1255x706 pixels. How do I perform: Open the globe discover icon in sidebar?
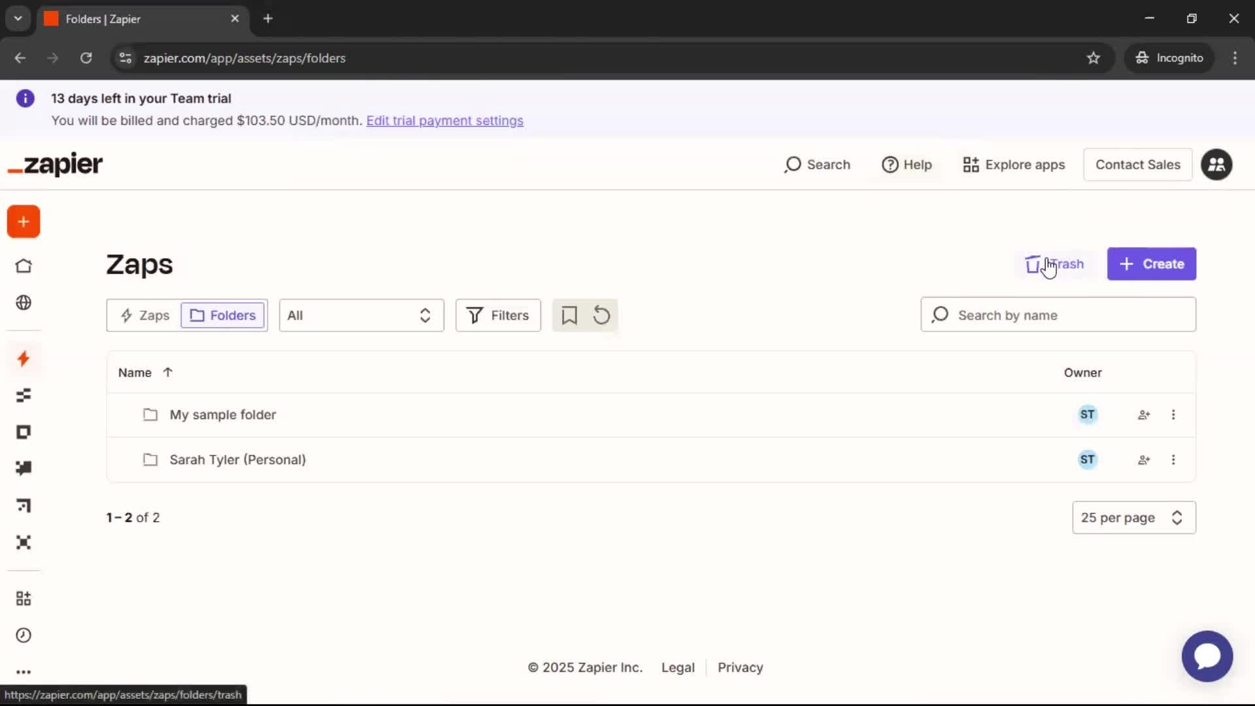point(24,303)
